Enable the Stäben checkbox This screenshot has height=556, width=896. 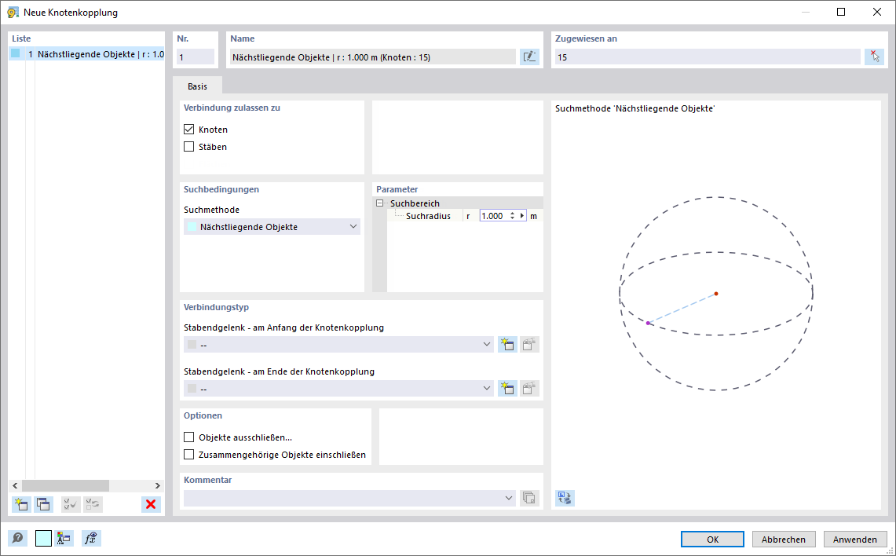pos(188,146)
